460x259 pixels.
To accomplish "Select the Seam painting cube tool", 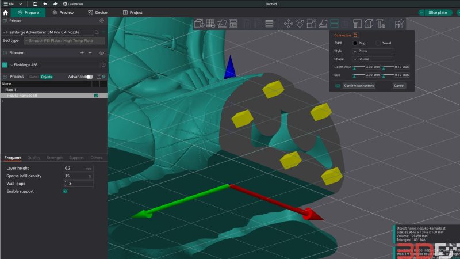I will point(369,24).
